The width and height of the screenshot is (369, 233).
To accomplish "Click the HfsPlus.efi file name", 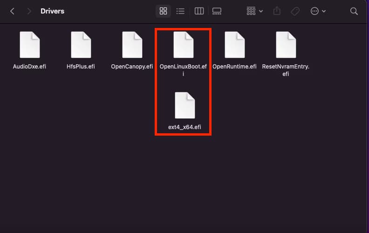I will point(81,67).
